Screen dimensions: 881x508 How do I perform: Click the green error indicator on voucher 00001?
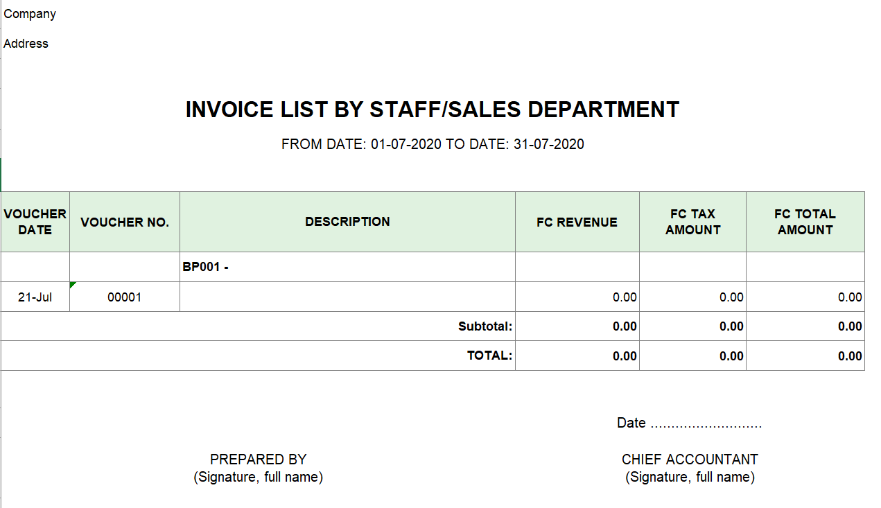pyautogui.click(x=73, y=285)
